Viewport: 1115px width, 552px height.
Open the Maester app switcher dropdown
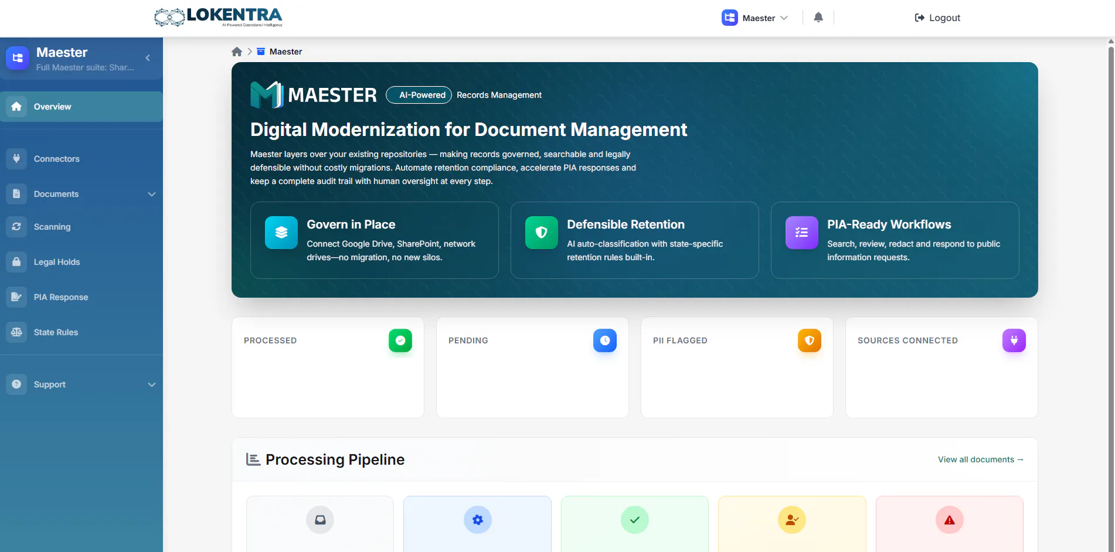tap(755, 18)
